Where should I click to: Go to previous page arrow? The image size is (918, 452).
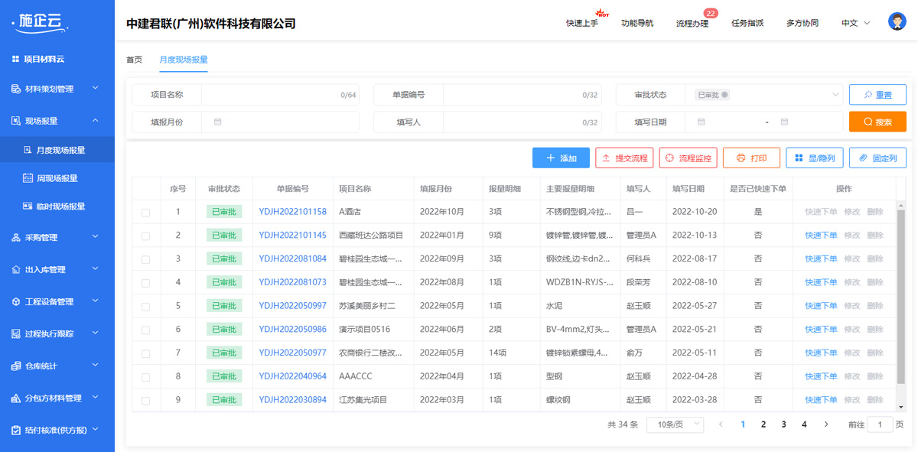tap(721, 424)
